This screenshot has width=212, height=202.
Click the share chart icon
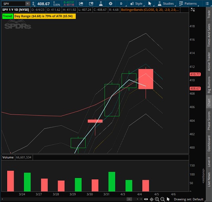click(x=81, y=4)
